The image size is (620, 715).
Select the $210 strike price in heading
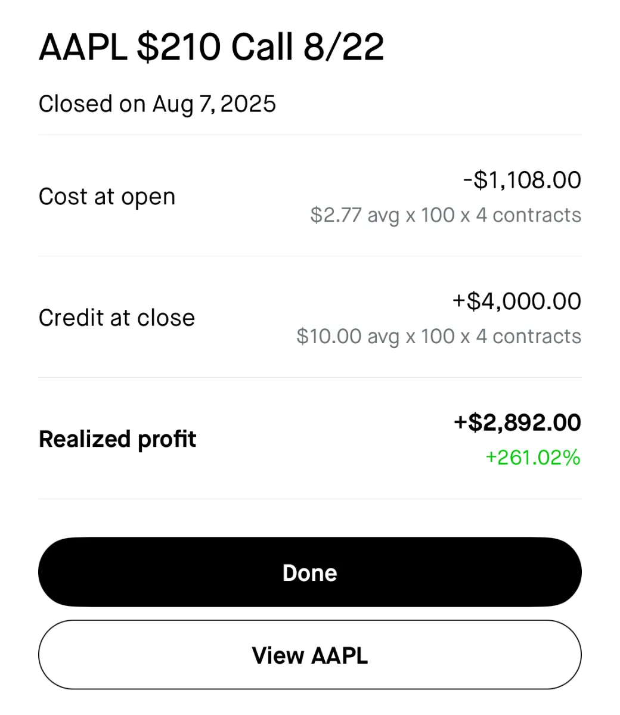tap(179, 48)
